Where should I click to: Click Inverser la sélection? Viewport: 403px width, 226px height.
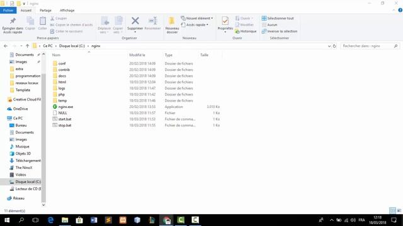[x=280, y=31]
